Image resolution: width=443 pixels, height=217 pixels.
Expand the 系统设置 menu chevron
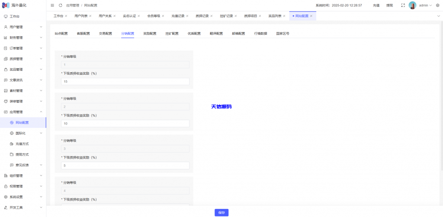[41, 197]
